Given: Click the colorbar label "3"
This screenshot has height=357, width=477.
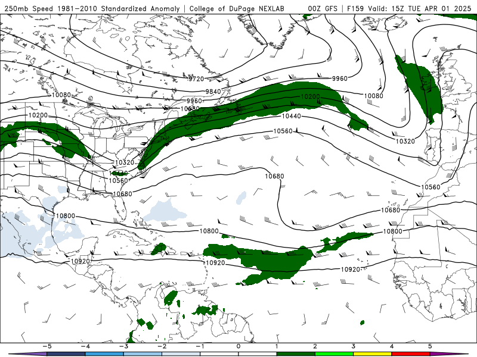Looking at the screenshot, I should pos(353,346).
